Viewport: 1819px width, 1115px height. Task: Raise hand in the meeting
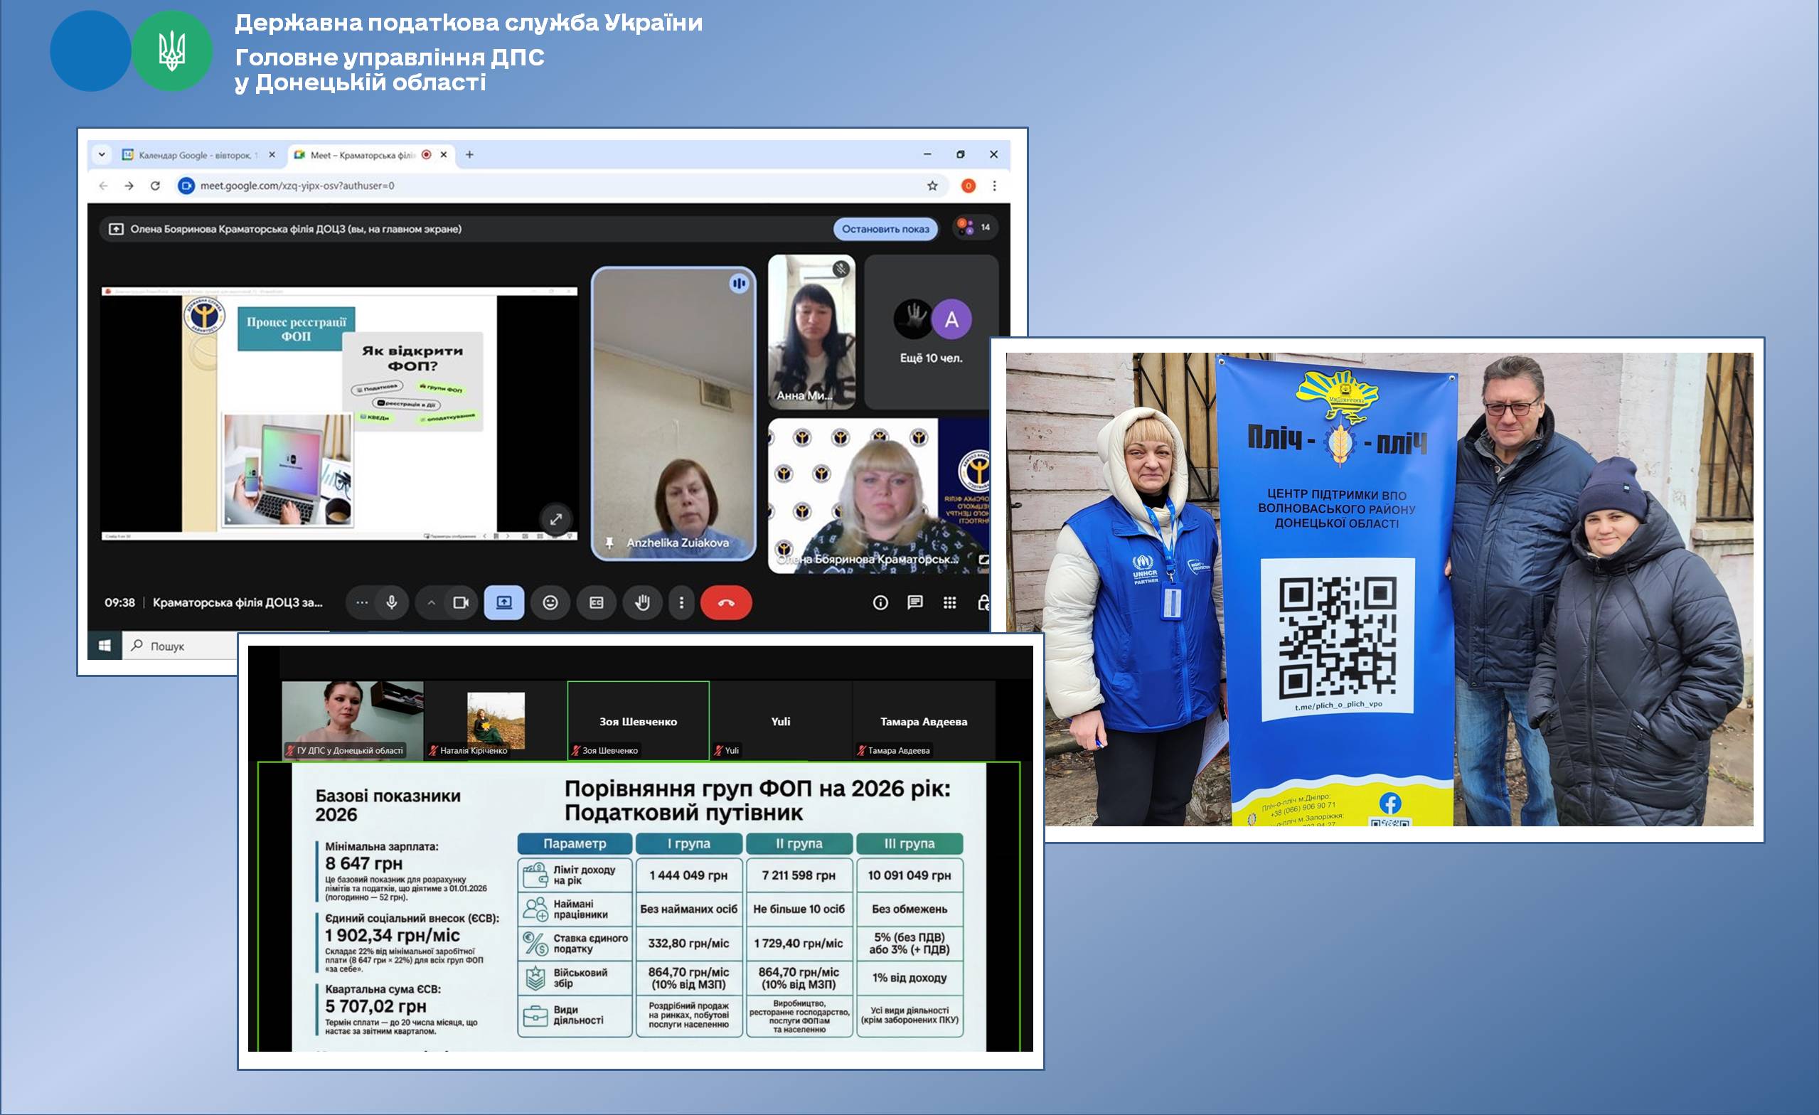click(642, 602)
